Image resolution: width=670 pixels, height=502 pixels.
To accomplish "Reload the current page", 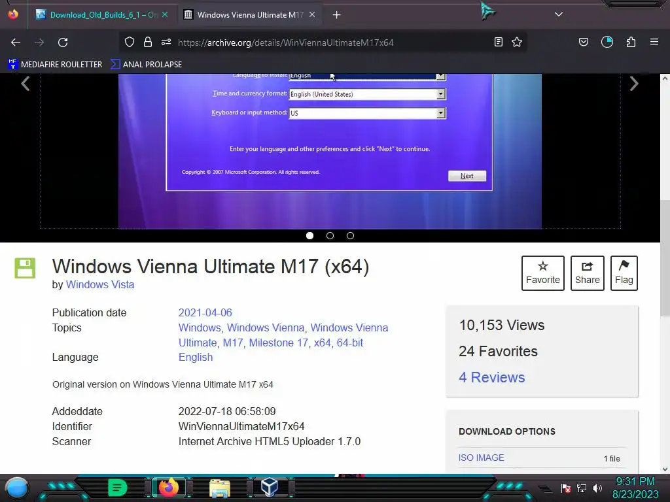I will point(63,42).
